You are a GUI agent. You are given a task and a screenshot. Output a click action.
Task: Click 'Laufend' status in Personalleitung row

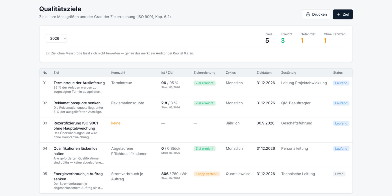(x=341, y=149)
